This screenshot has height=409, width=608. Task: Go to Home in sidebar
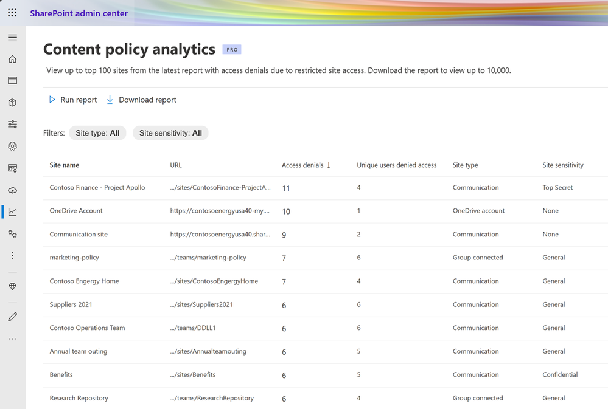pyautogui.click(x=12, y=59)
